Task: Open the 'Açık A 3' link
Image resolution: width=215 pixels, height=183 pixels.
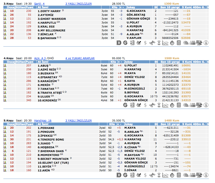Action: [x=40, y=58]
